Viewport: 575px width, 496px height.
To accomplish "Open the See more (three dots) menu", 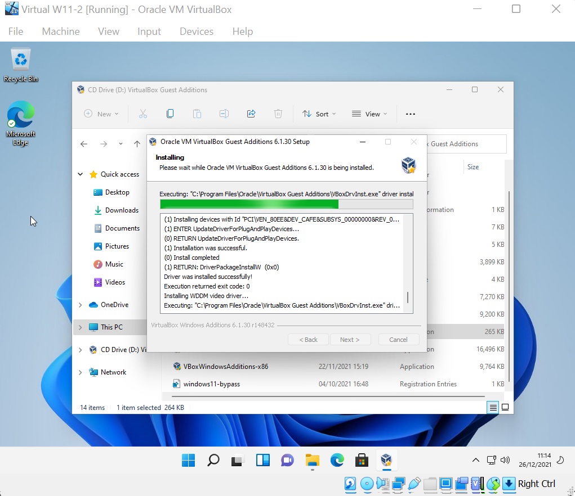I will coord(411,114).
